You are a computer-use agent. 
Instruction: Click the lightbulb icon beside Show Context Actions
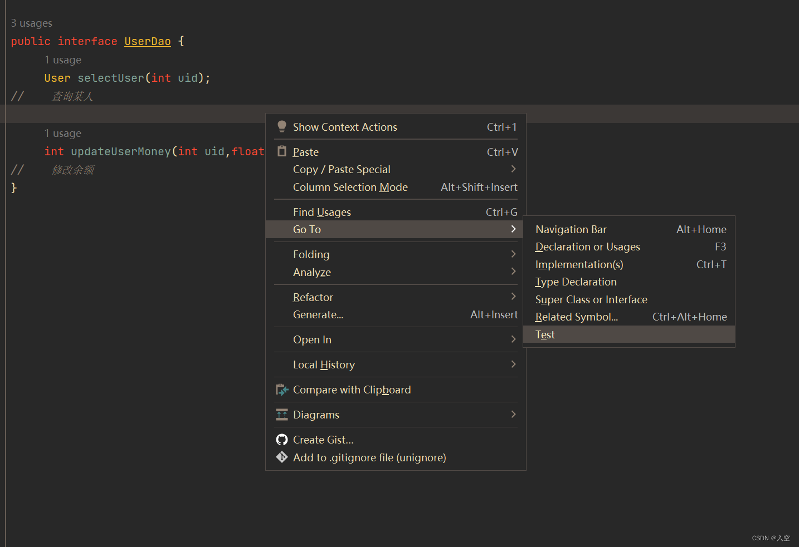coord(282,127)
